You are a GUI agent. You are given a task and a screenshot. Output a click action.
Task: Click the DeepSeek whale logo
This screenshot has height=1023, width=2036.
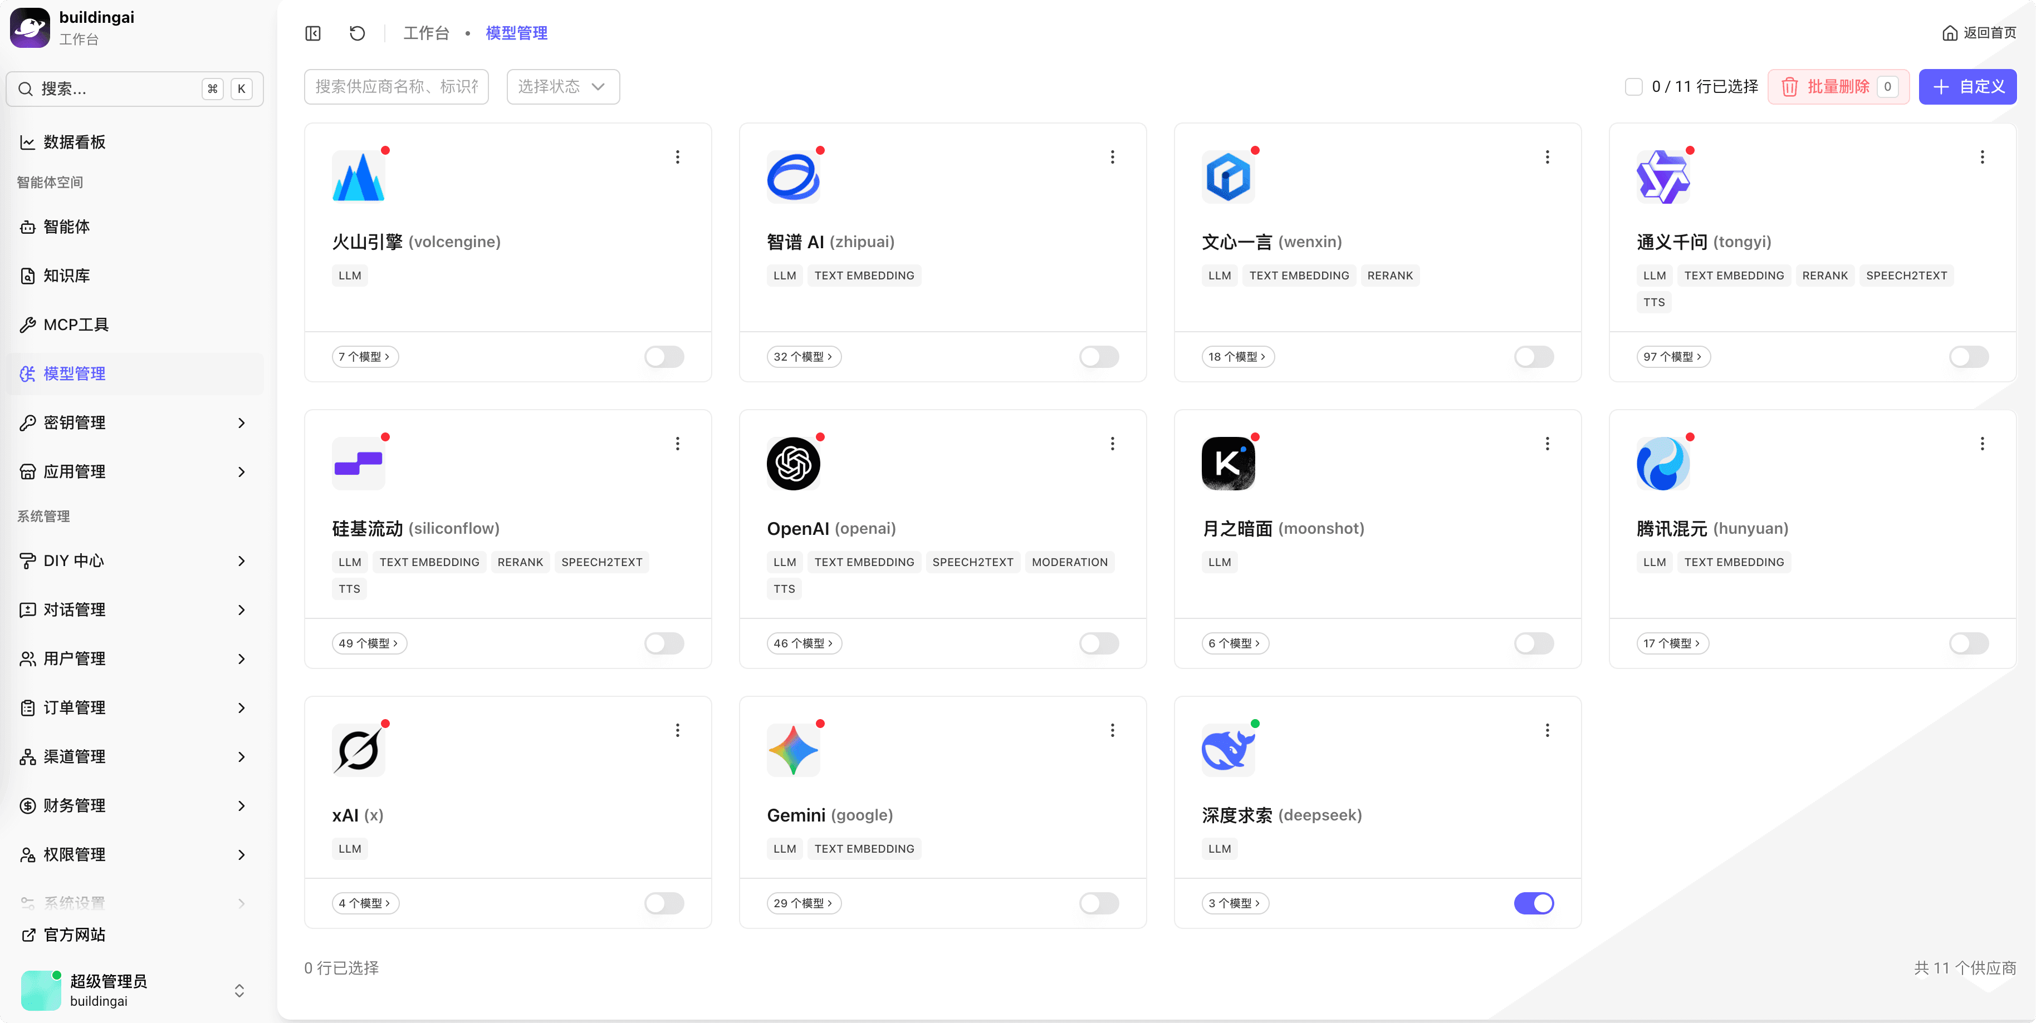(1227, 750)
